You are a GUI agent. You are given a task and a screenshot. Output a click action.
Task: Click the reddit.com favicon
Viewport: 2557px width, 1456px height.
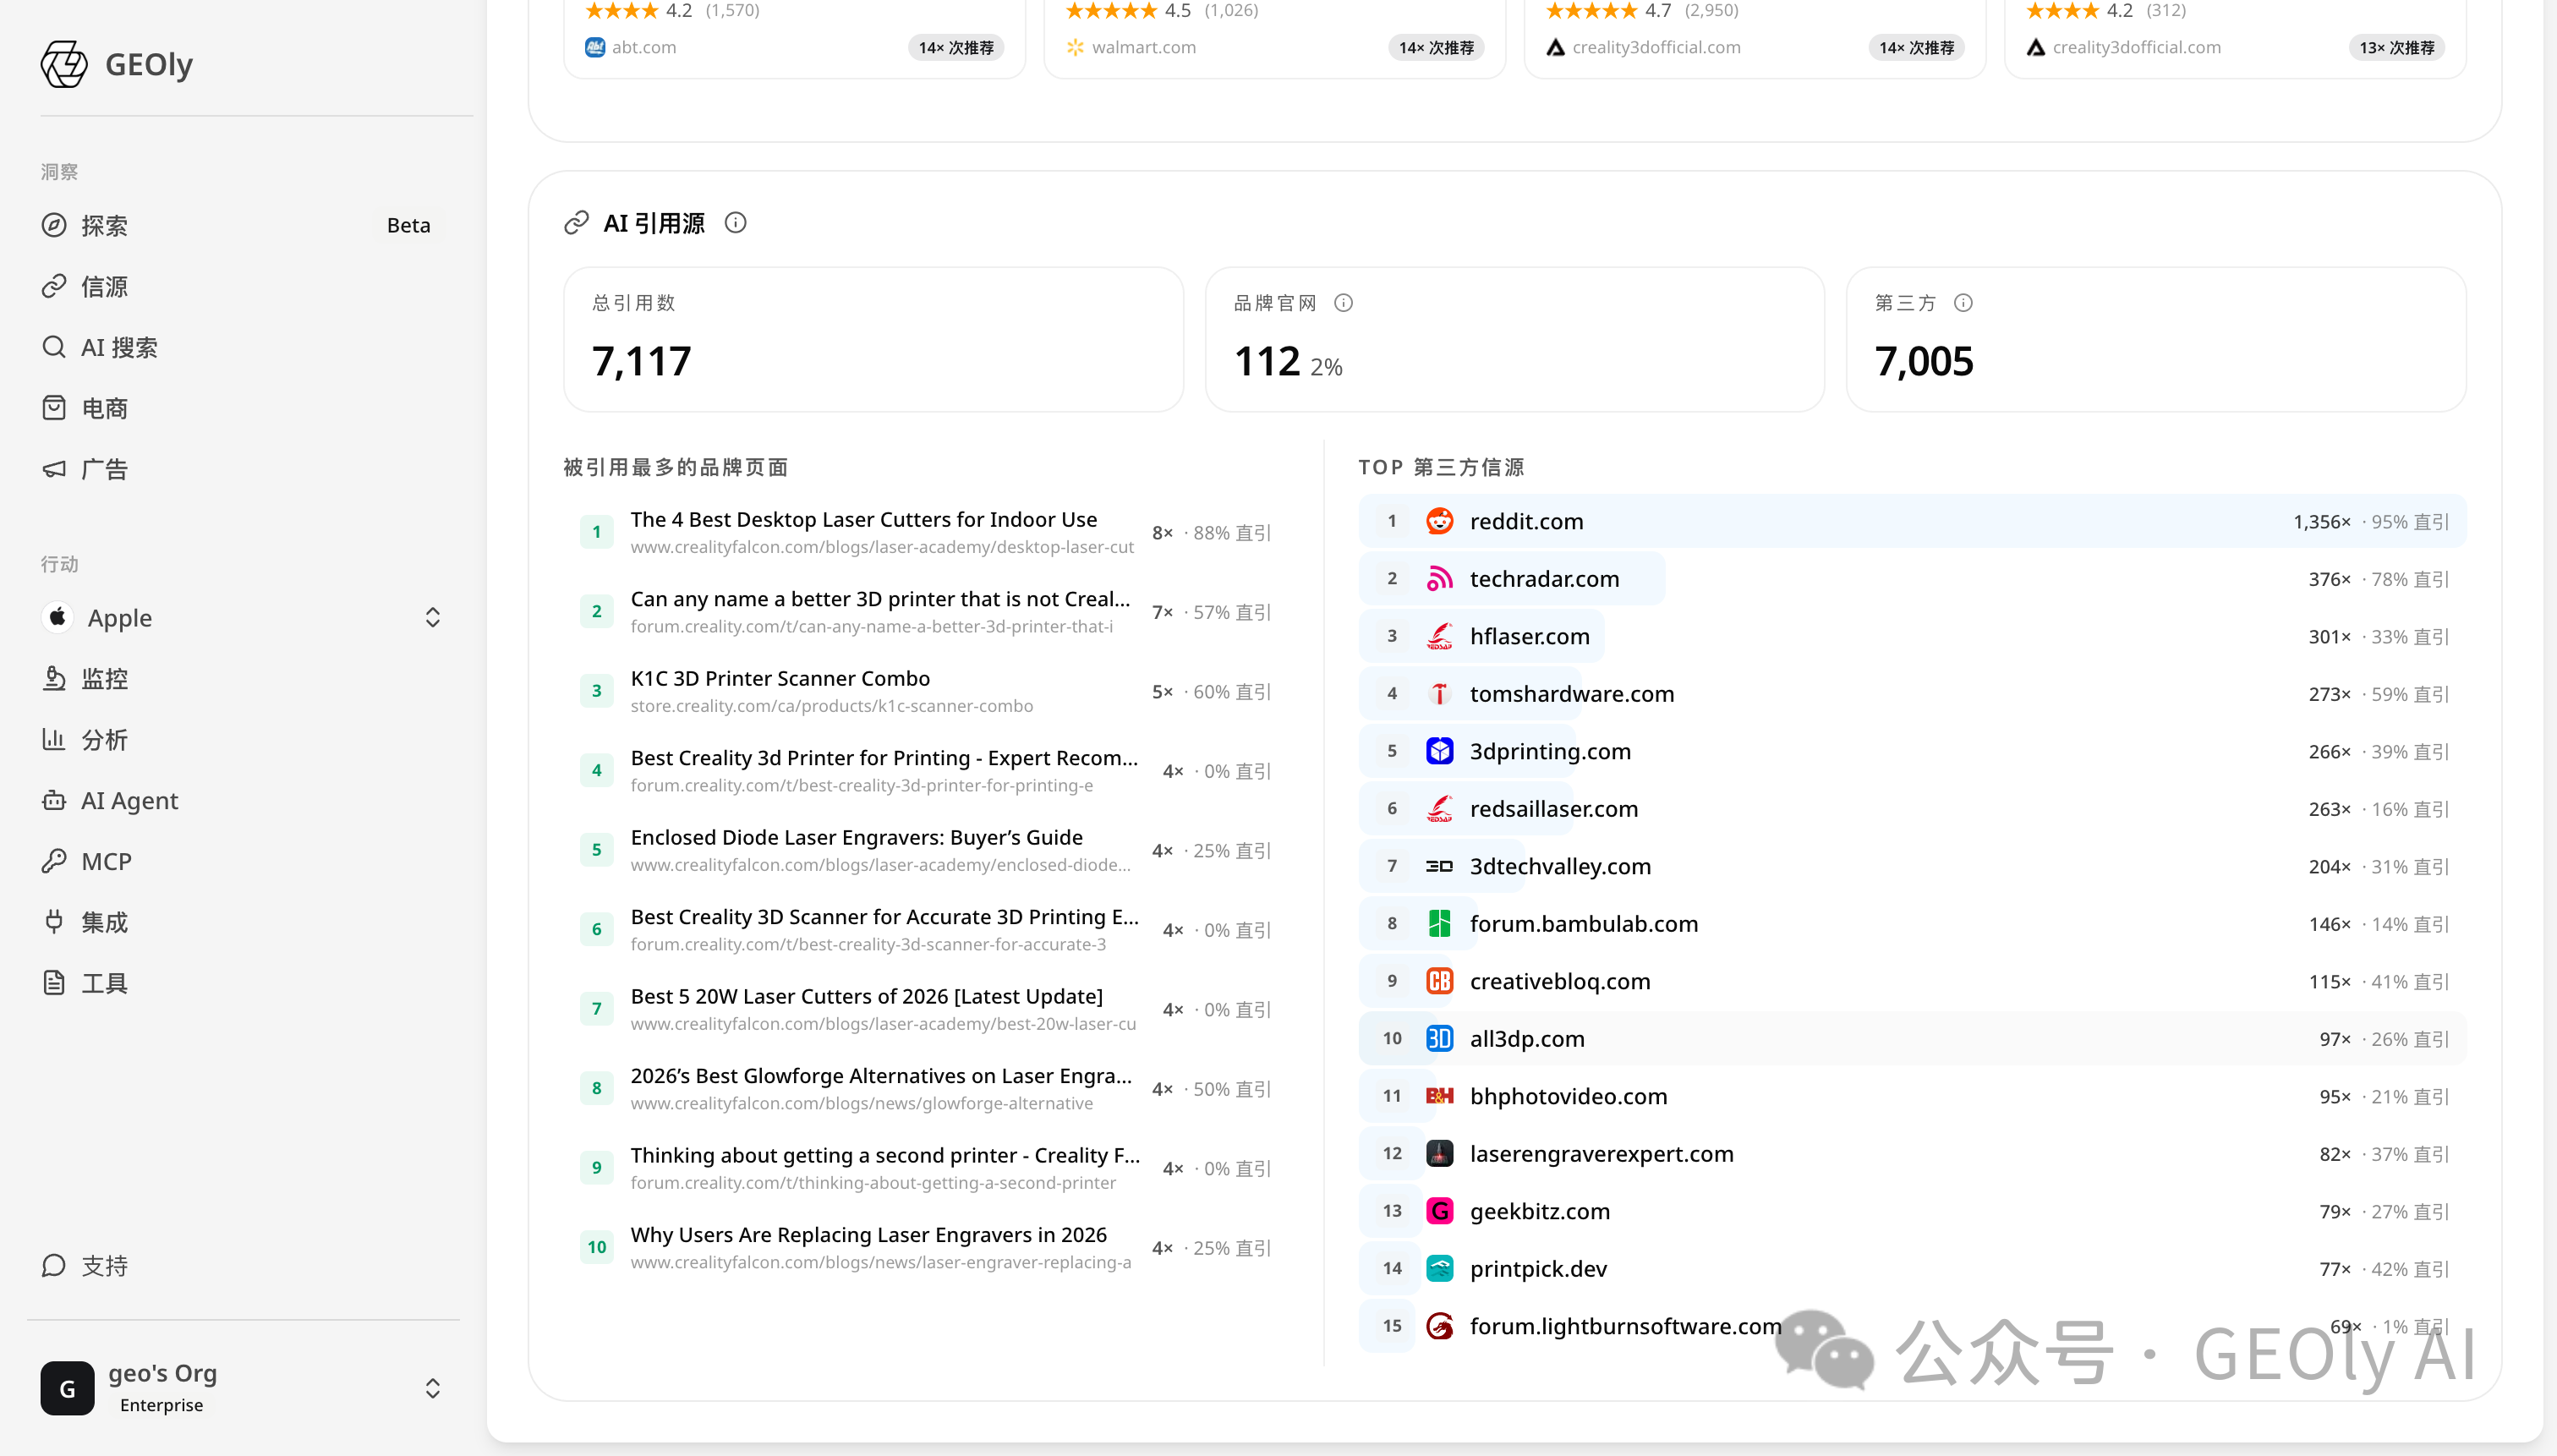tap(1440, 521)
